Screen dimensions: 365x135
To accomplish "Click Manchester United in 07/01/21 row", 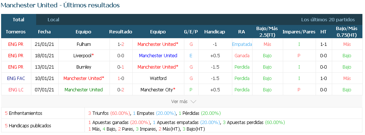I will [84, 90].
